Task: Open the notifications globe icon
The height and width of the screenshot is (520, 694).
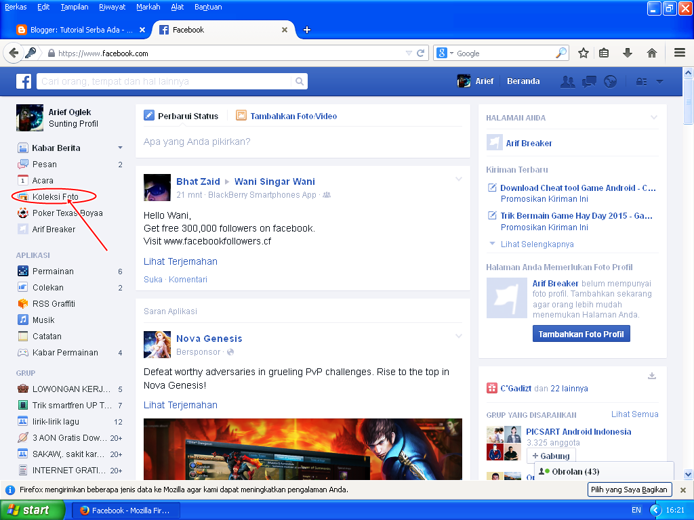Action: click(x=611, y=81)
